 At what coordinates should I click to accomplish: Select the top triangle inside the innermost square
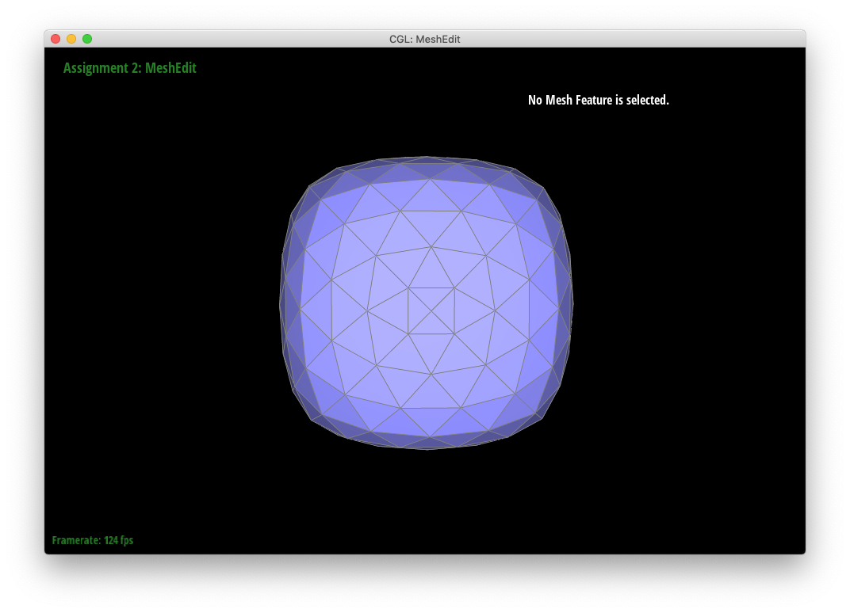pos(431,297)
